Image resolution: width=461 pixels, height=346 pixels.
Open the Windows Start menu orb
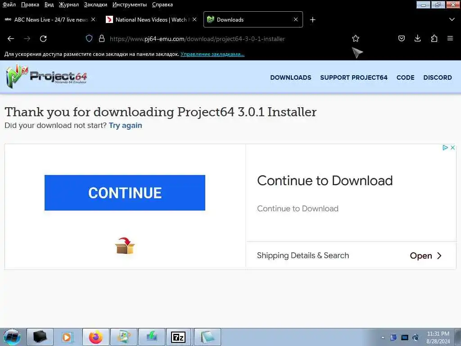pos(12,337)
